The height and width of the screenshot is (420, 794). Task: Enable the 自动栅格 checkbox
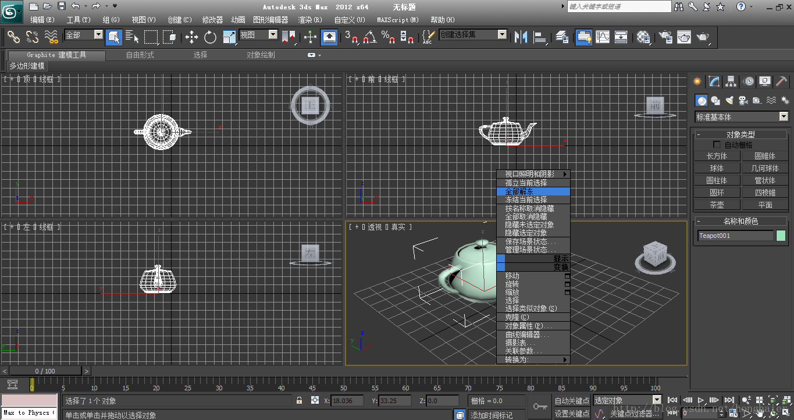click(x=717, y=145)
